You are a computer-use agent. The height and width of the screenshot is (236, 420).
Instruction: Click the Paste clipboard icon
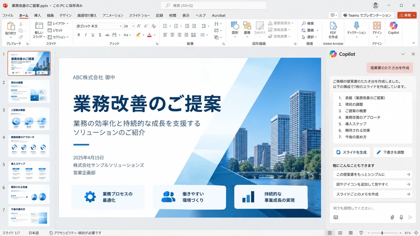point(11,26)
